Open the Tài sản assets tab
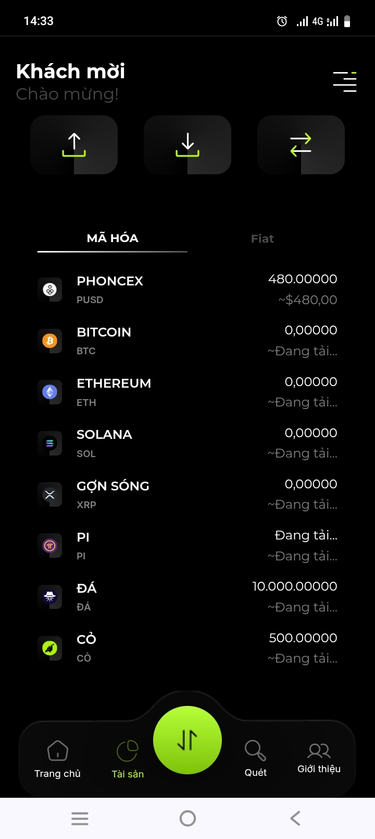375x839 pixels. pyautogui.click(x=128, y=759)
